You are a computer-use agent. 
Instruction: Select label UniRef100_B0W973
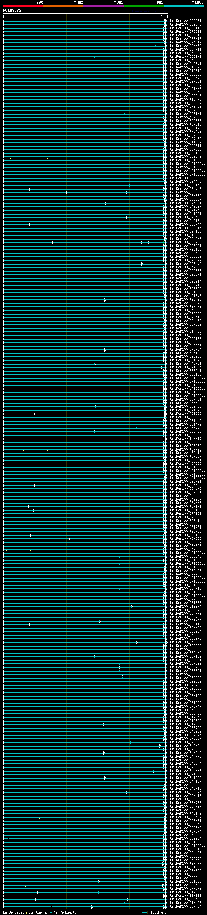coord(185,810)
